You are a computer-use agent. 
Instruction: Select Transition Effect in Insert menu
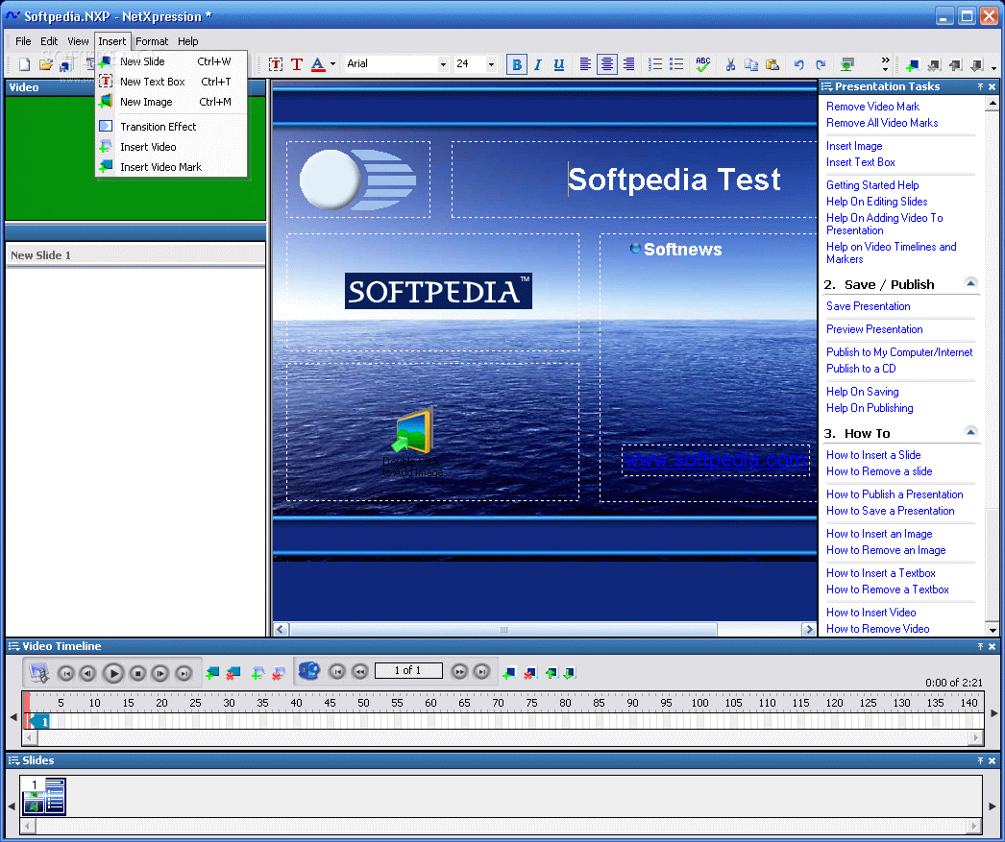(x=171, y=126)
